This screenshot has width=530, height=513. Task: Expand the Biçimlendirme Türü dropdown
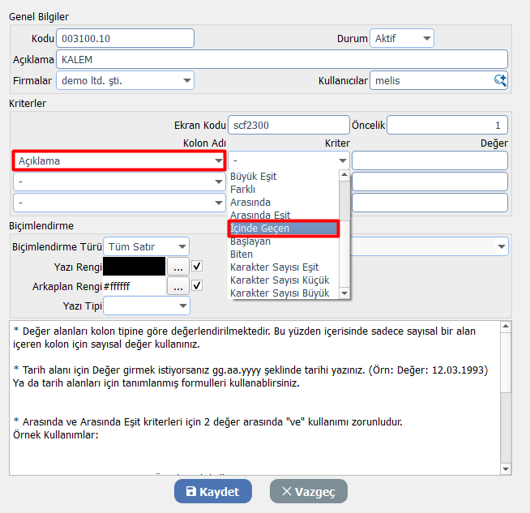(147, 246)
